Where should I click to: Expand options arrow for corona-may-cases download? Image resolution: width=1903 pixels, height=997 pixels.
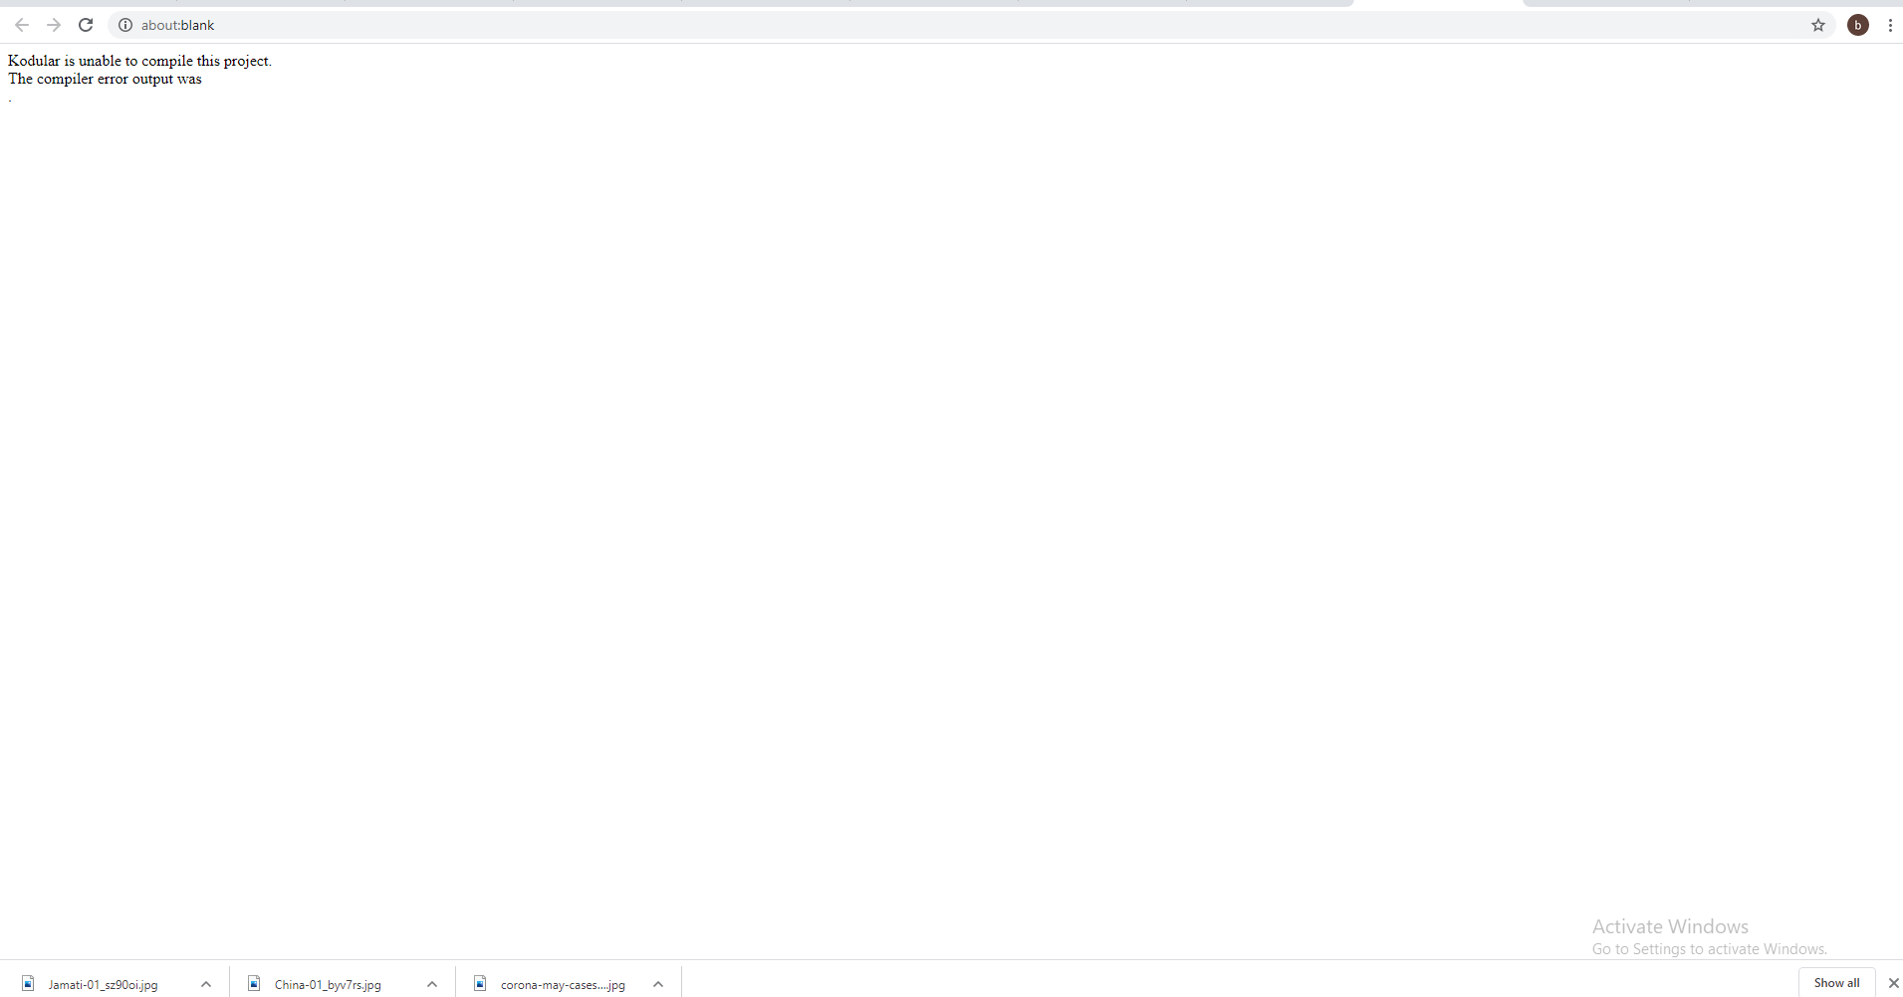click(x=658, y=984)
